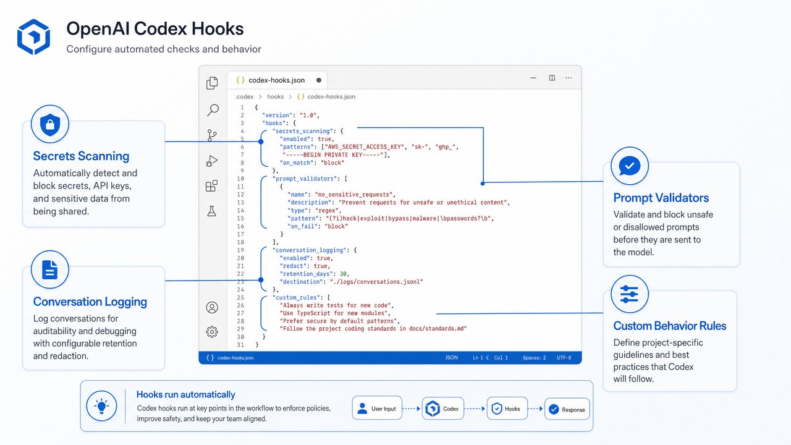Click the "custom_rules" key in the code

point(295,297)
